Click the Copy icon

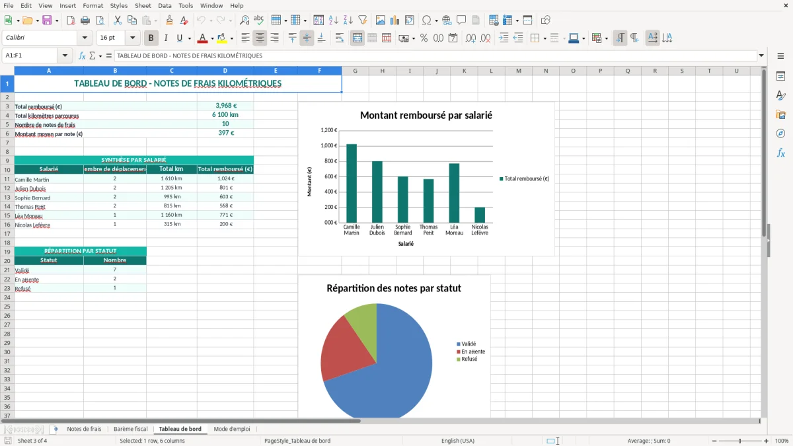[x=132, y=20]
